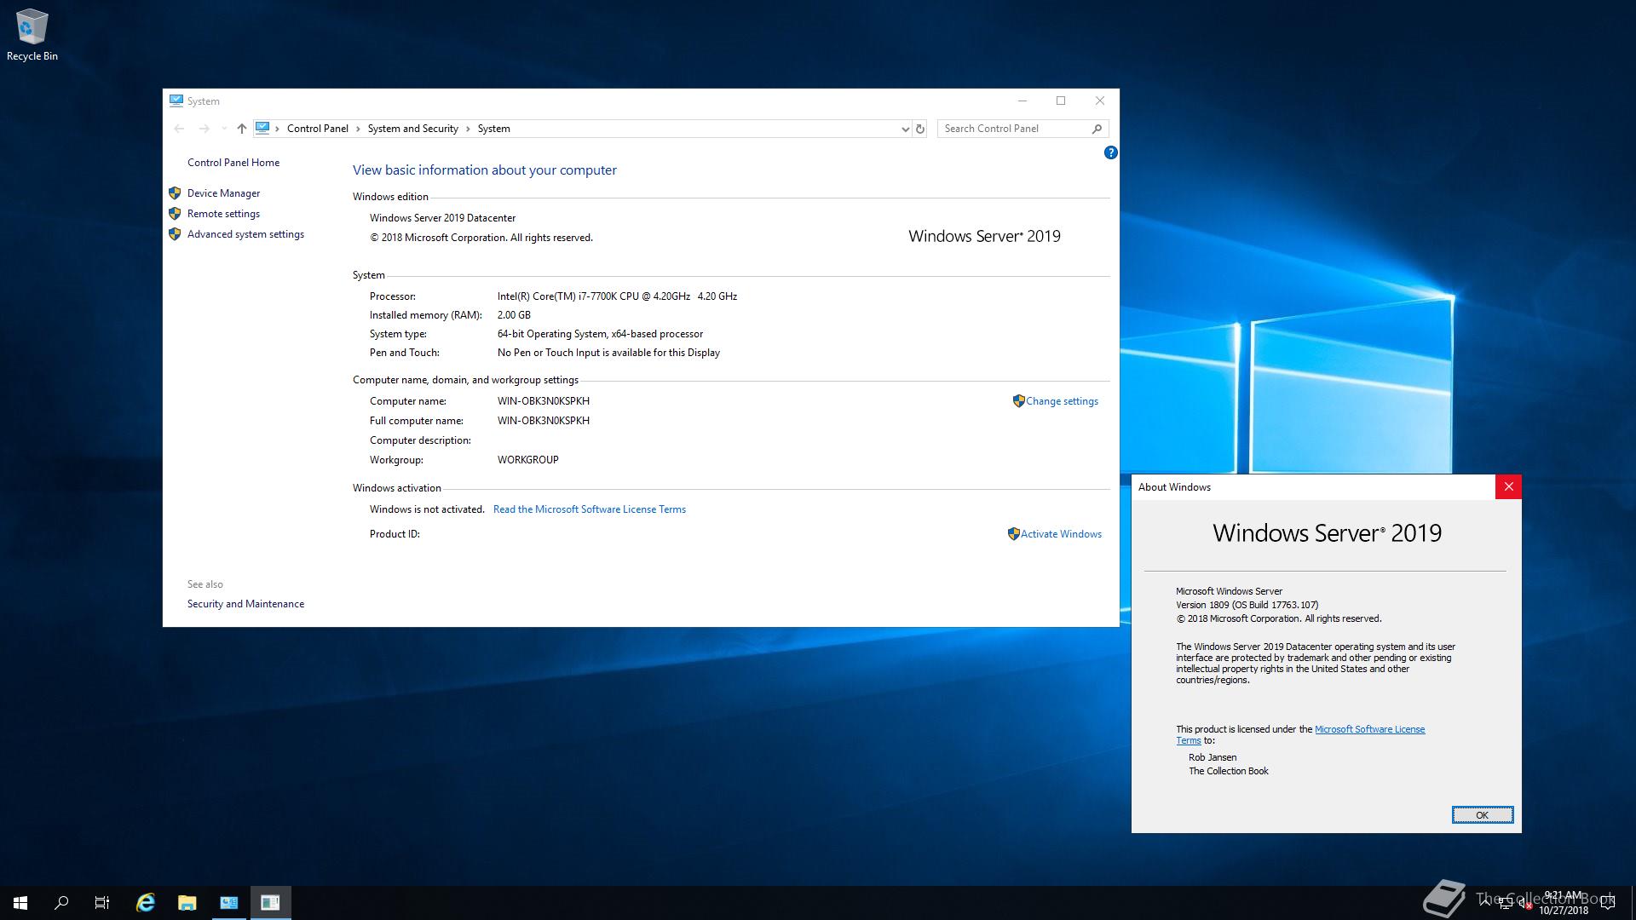Open Remote settings
1636x920 pixels.
pos(224,214)
